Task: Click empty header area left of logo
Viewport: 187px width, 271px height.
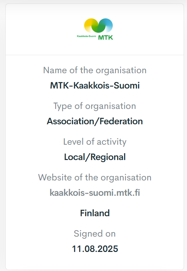Action: (41, 29)
